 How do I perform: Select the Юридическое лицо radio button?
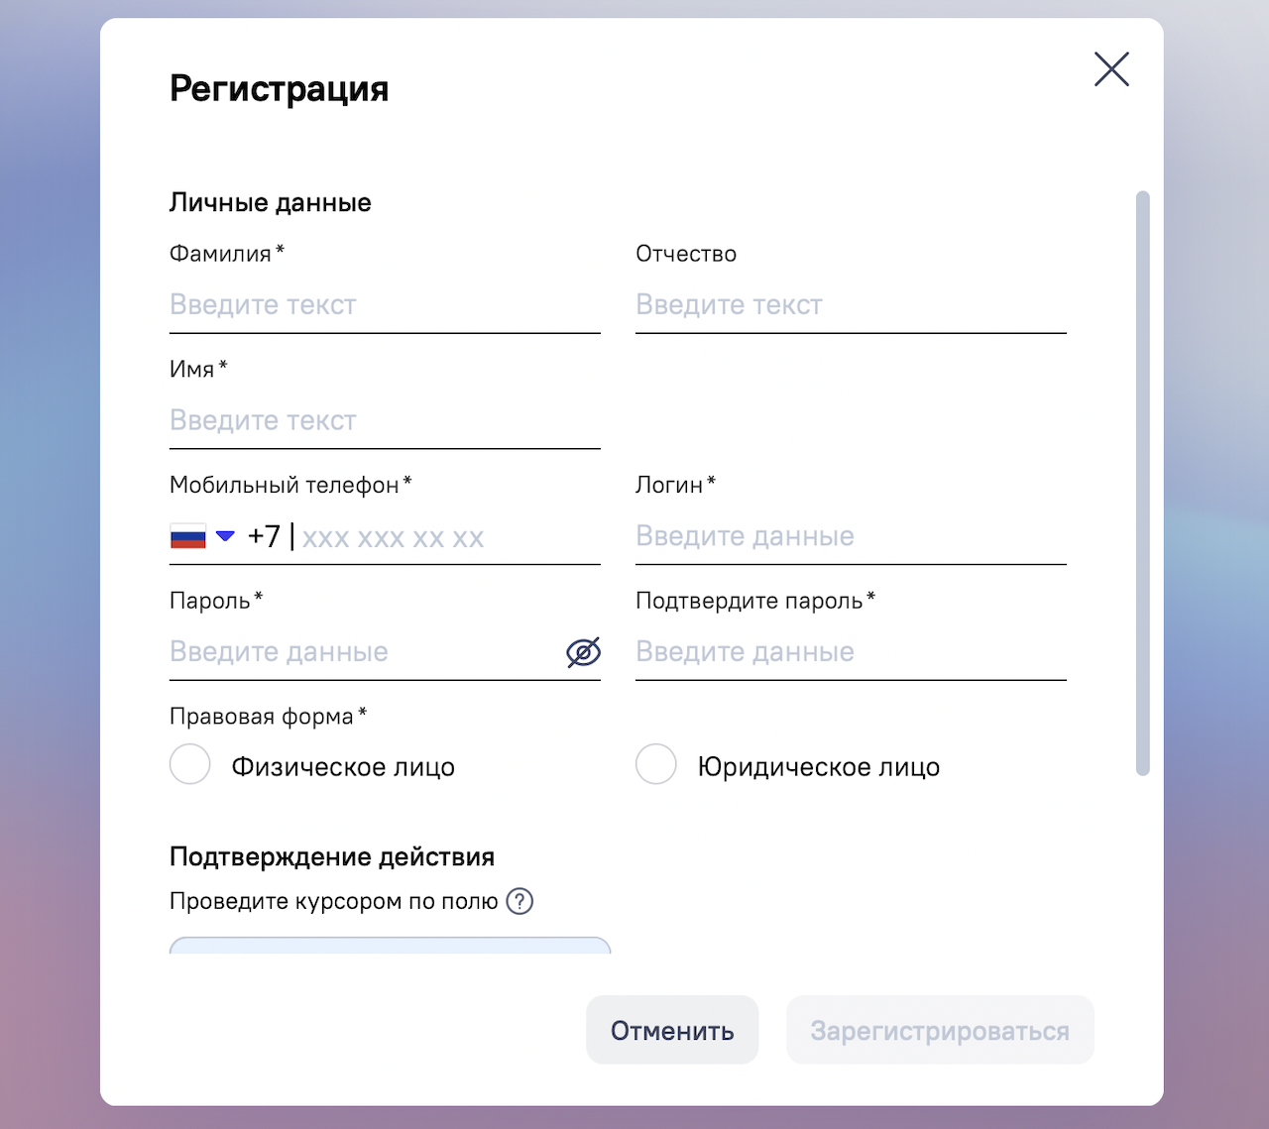(x=656, y=765)
